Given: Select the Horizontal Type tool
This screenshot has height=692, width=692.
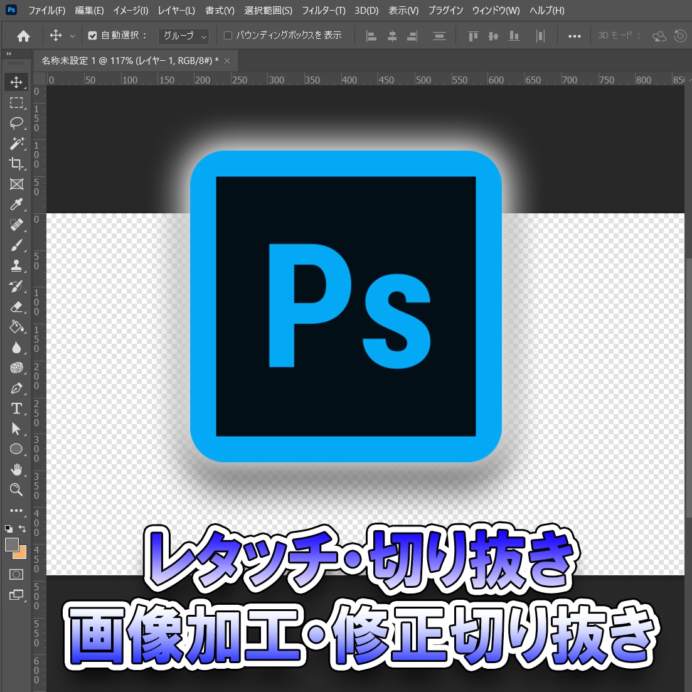Looking at the screenshot, I should coord(16,408).
